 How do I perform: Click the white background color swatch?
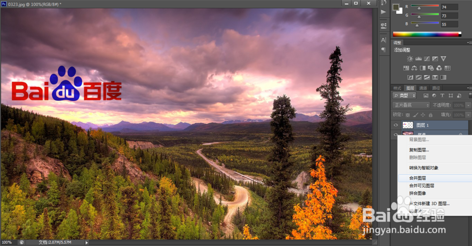click(400, 12)
